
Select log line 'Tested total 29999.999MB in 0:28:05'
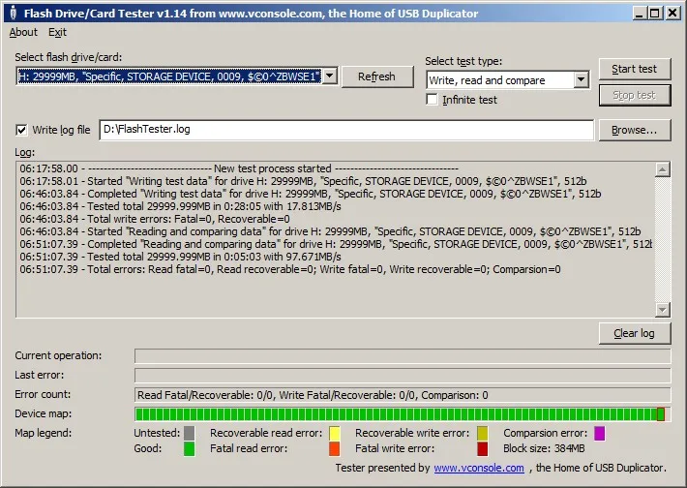180,206
